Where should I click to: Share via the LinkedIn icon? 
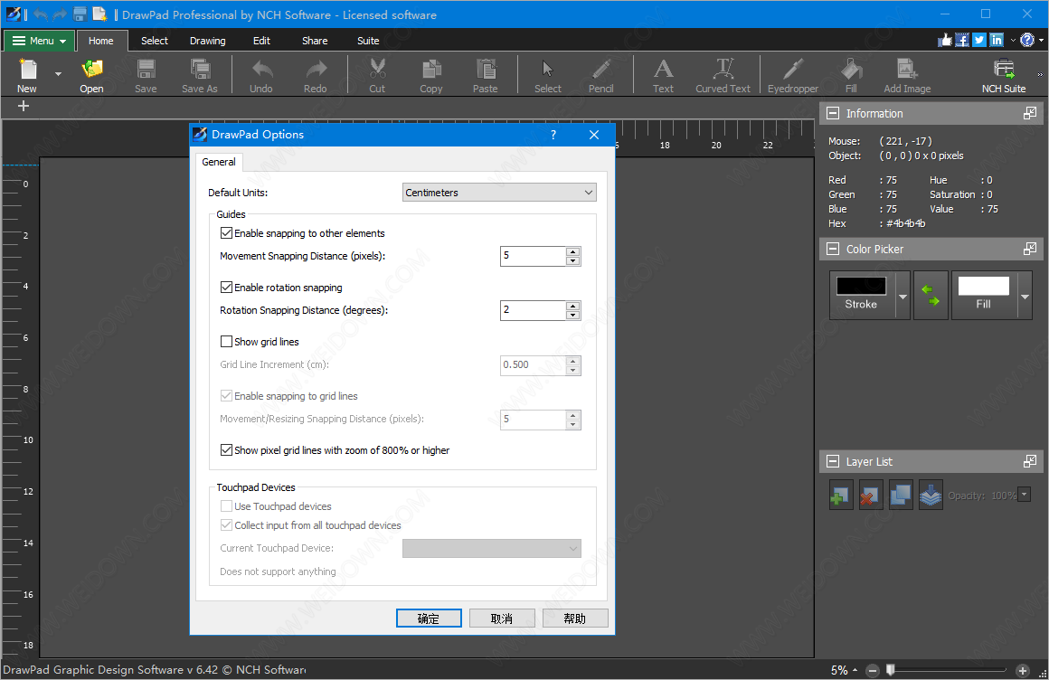[x=997, y=40]
